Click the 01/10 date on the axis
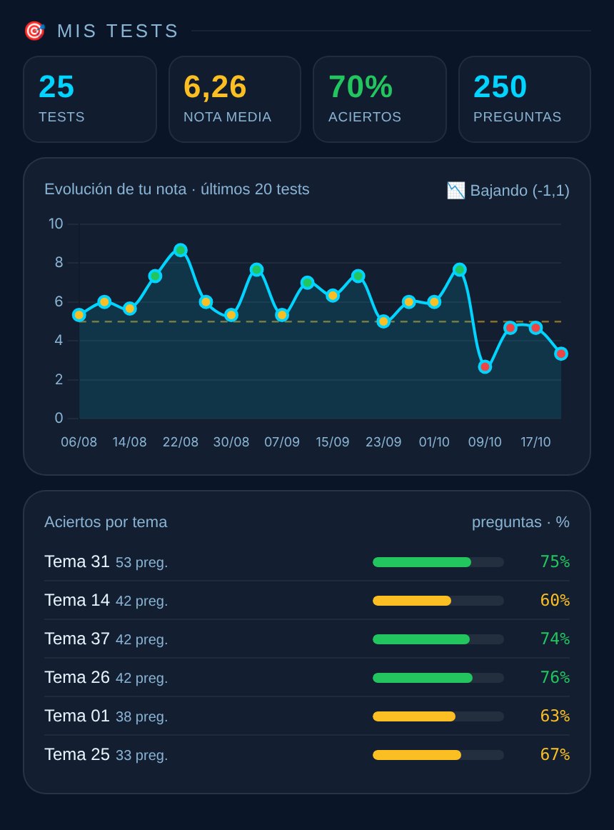The image size is (614, 830). (434, 442)
